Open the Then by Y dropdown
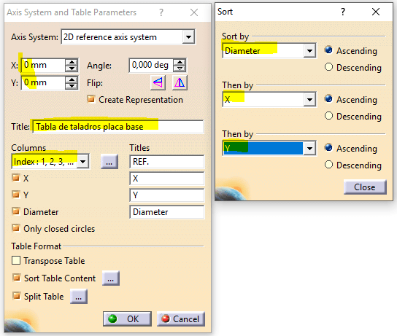Viewport: 397px width, 336px height. coord(309,149)
